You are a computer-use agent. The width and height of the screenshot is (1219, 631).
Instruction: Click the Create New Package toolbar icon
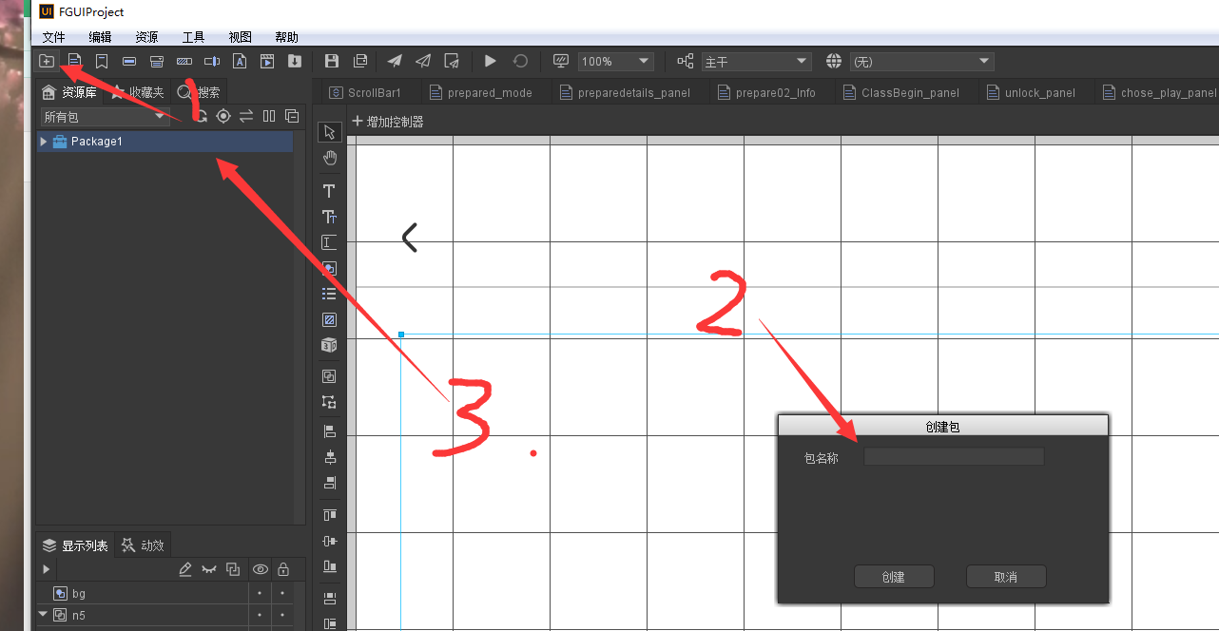pos(47,60)
